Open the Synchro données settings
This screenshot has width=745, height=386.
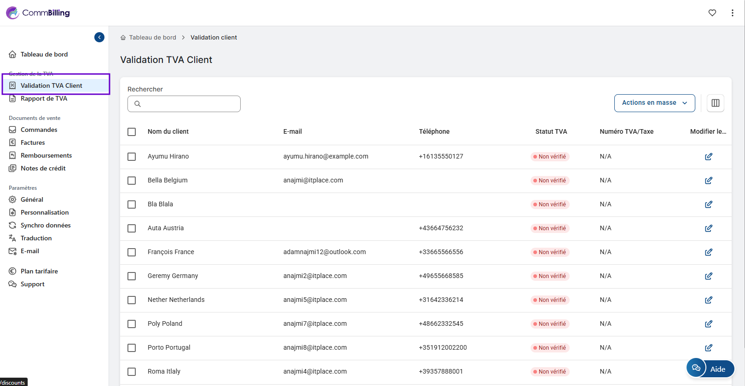tap(46, 225)
